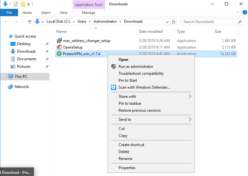The image size is (248, 176).
Task: Click the pin icon beside Documents
Action: pyautogui.click(x=47, y=59)
